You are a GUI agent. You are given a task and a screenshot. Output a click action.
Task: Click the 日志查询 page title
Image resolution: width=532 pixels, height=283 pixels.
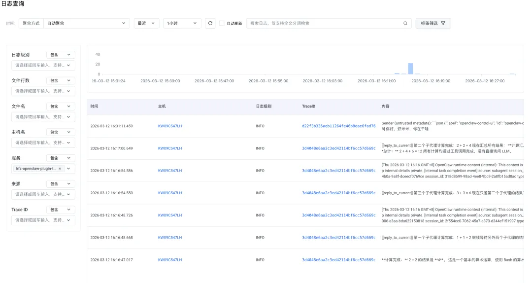tap(12, 4)
